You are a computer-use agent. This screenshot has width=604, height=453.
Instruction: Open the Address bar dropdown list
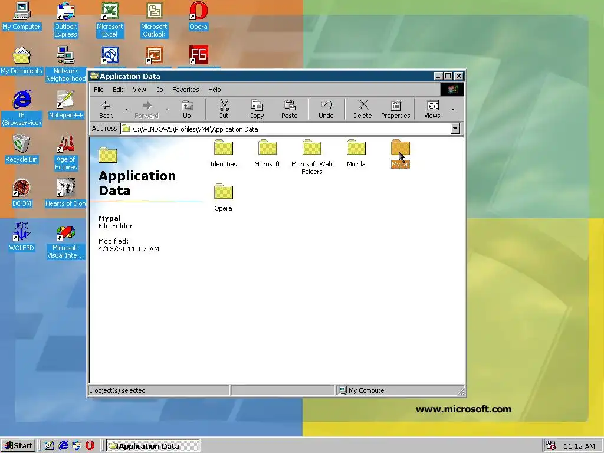(x=455, y=129)
